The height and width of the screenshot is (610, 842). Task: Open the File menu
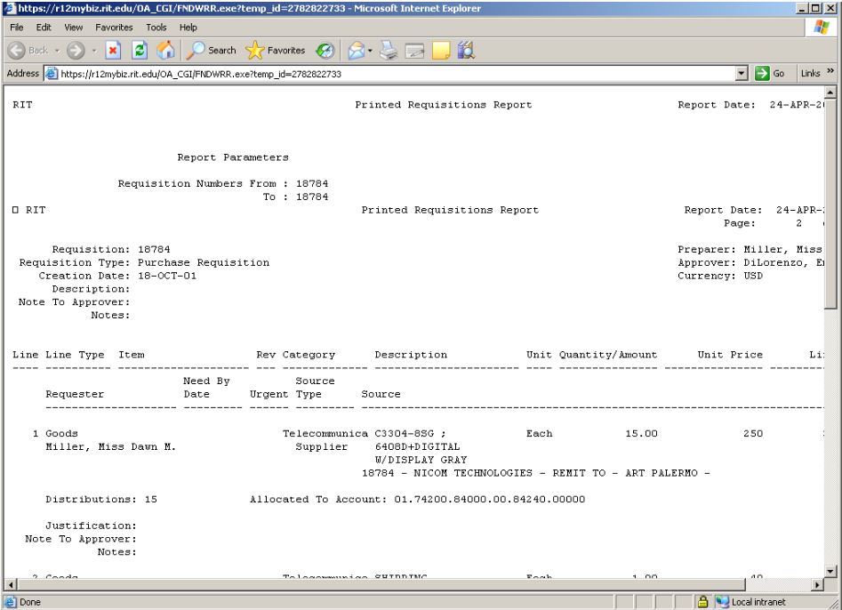coord(17,28)
